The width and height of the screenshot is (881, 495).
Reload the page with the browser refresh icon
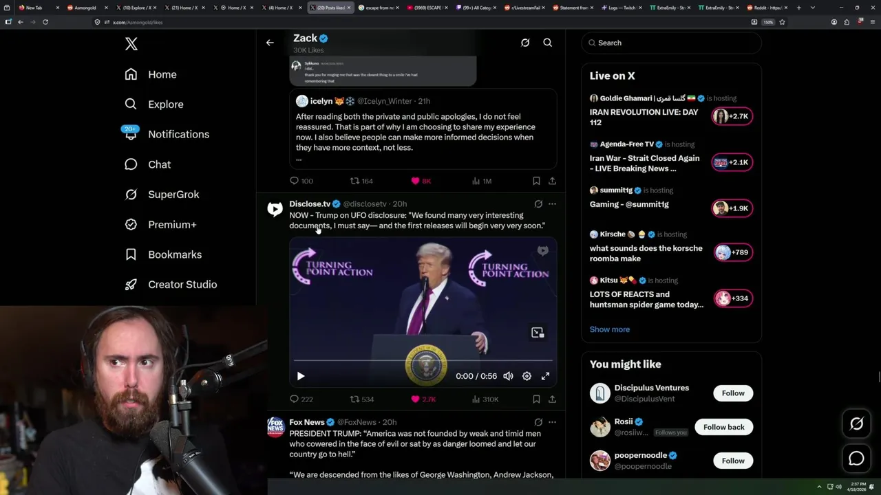tap(45, 22)
